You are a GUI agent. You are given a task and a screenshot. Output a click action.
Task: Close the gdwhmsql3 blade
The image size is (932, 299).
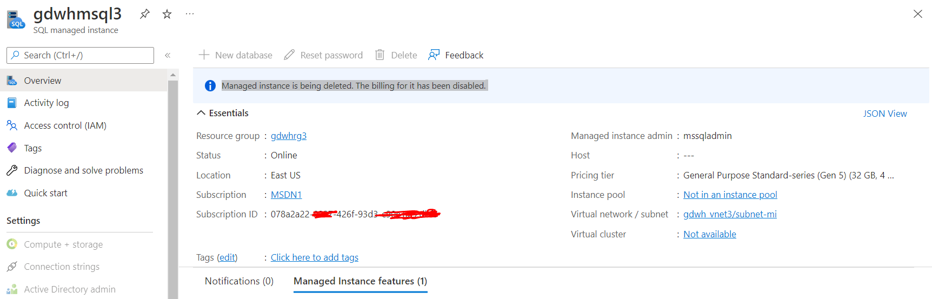tap(918, 14)
